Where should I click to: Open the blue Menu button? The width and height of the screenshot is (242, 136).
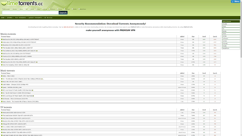point(236,2)
